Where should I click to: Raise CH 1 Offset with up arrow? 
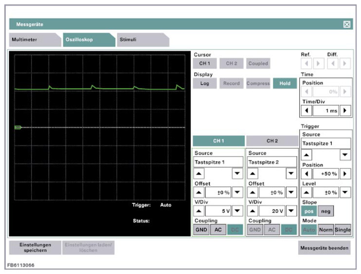click(199, 192)
